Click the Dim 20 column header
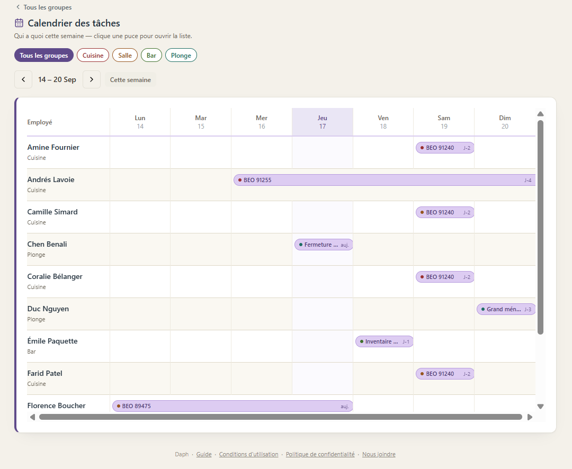This screenshot has width=572, height=469. tap(505, 122)
